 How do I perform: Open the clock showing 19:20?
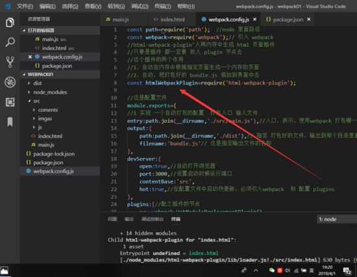point(327,270)
